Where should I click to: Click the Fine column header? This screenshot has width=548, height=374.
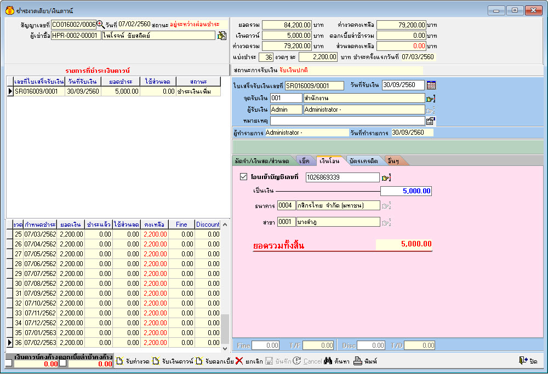181,224
